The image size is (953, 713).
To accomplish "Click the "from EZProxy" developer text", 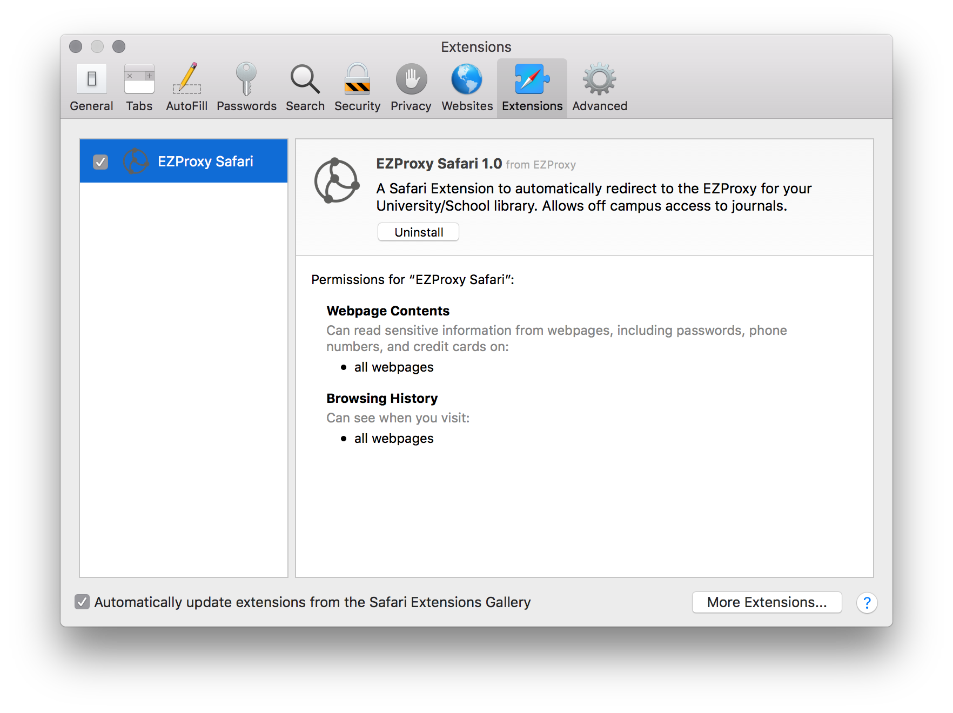I will coord(541,165).
